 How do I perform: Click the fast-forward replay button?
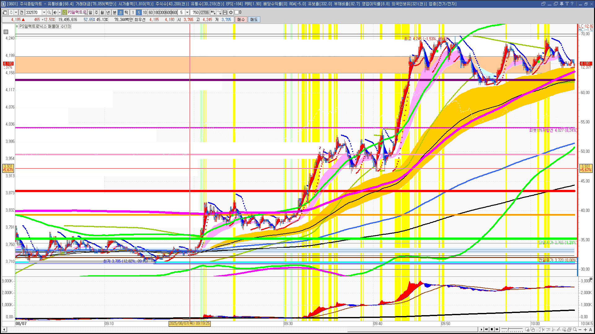tap(497, 329)
